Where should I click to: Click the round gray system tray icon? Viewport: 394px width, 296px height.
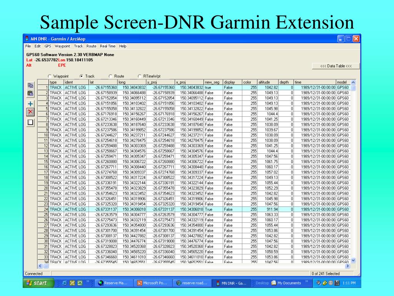pyautogui.click(x=331, y=283)
